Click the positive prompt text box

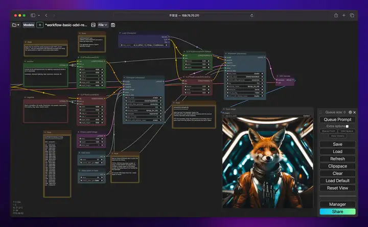[46, 77]
